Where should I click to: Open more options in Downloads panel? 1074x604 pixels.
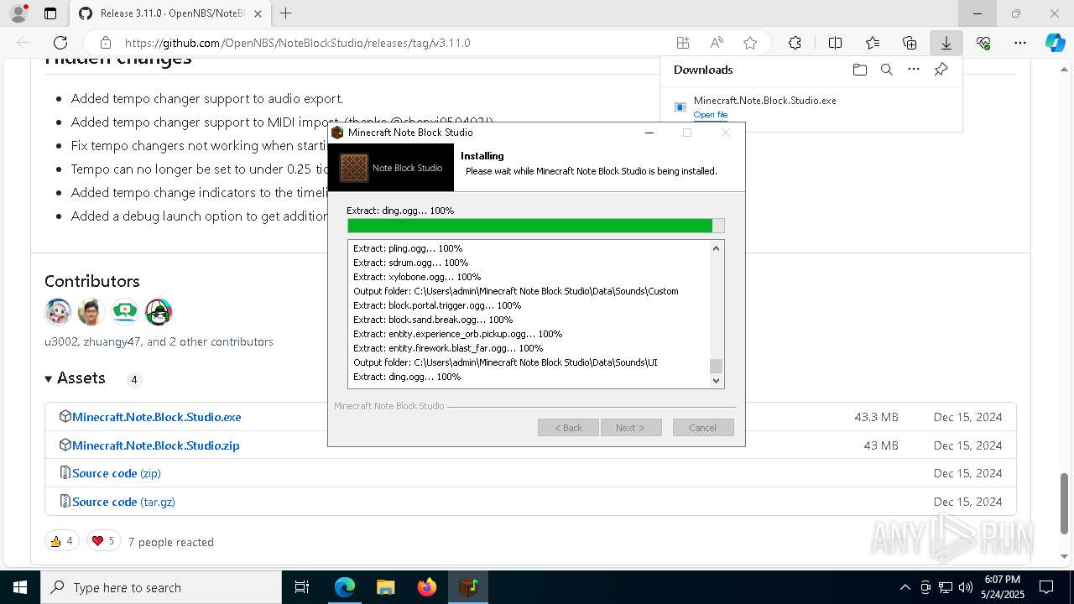(914, 70)
